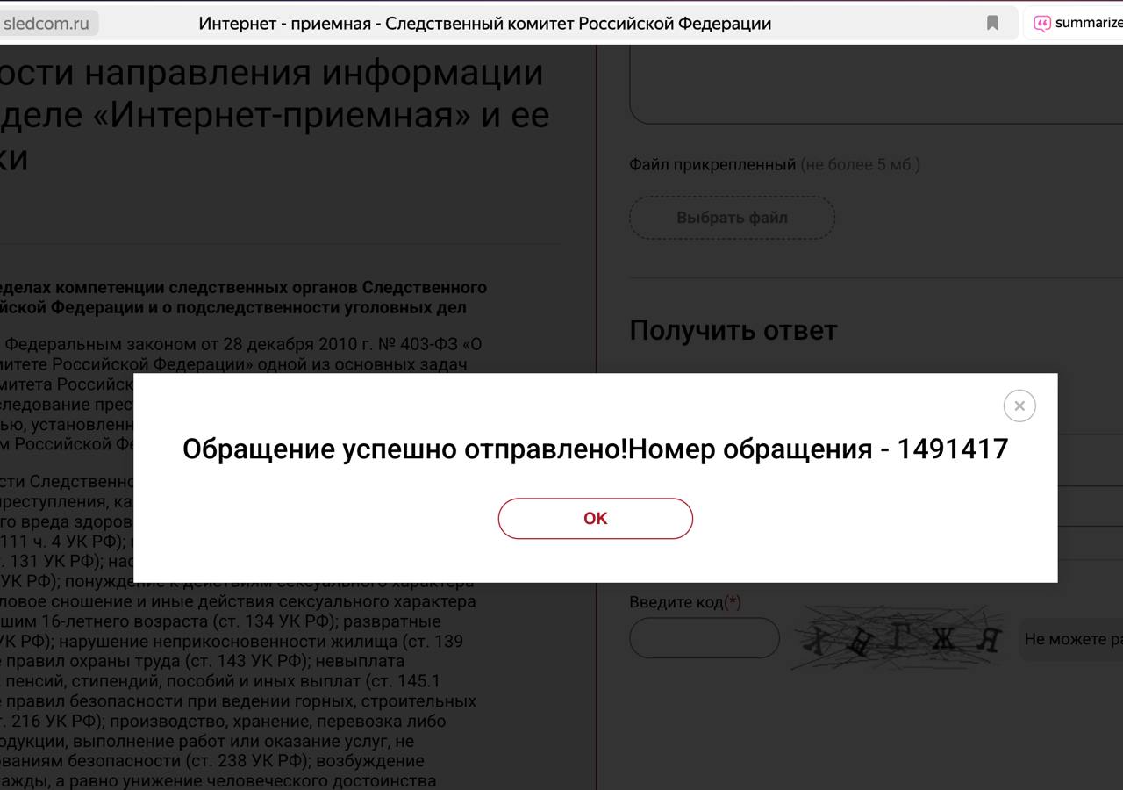Focus the captcha code input field
Screen dimensions: 1123x790
click(x=704, y=638)
